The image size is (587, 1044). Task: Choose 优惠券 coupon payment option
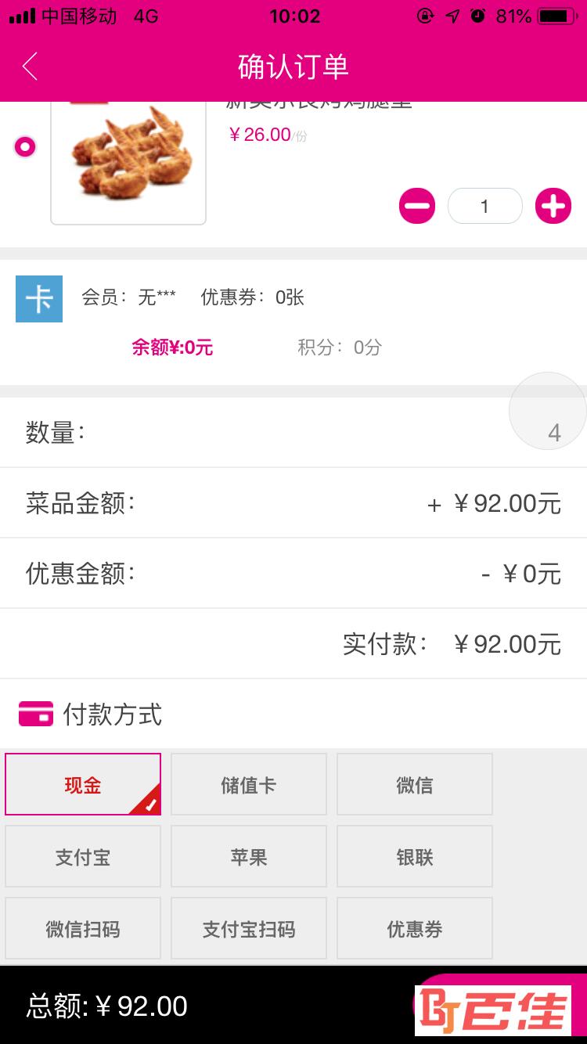pos(415,928)
